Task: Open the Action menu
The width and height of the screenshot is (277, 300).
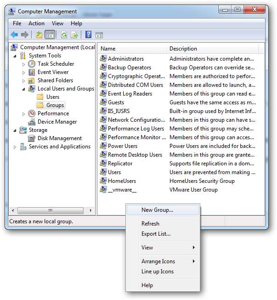Action: 37,23
